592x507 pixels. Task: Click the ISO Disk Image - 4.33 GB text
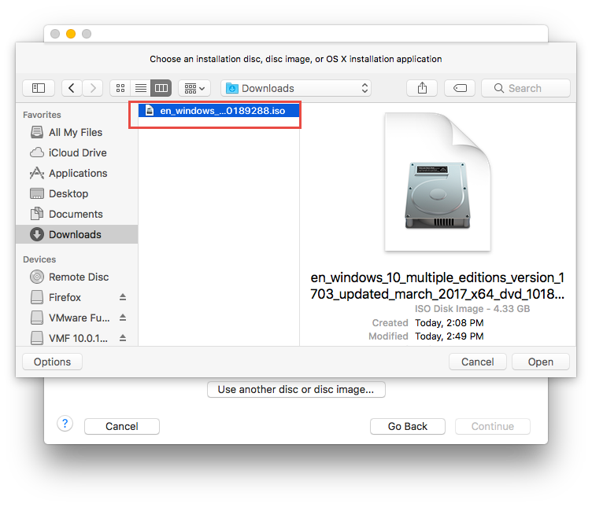pyautogui.click(x=472, y=309)
